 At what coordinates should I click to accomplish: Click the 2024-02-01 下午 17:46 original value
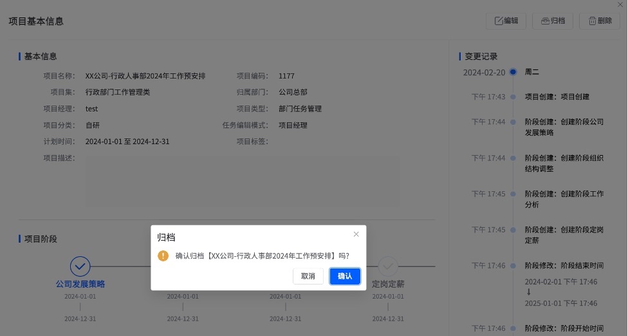[560, 282]
